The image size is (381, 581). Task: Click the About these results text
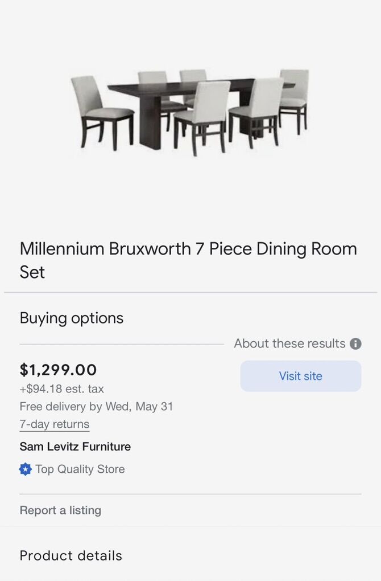click(x=289, y=343)
